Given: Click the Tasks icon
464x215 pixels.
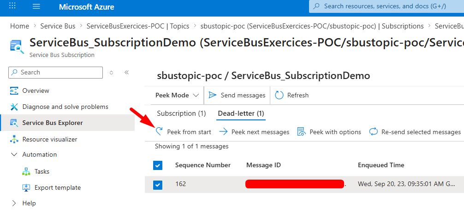Looking at the screenshot, I should tap(26, 172).
